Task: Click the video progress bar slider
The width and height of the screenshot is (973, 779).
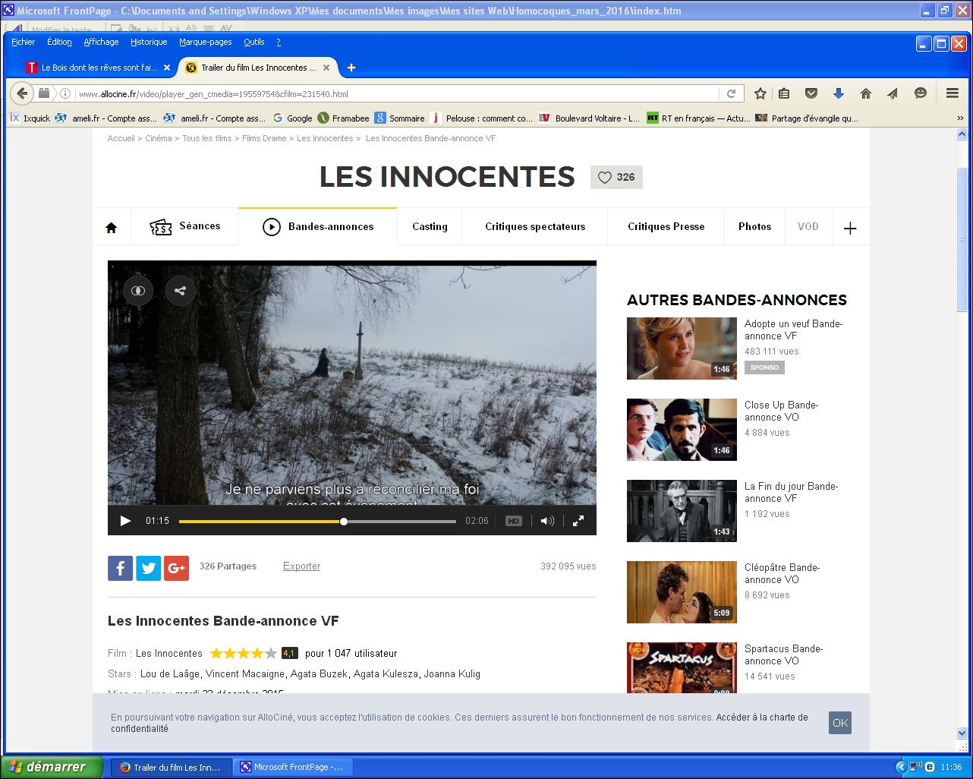Action: [317, 522]
